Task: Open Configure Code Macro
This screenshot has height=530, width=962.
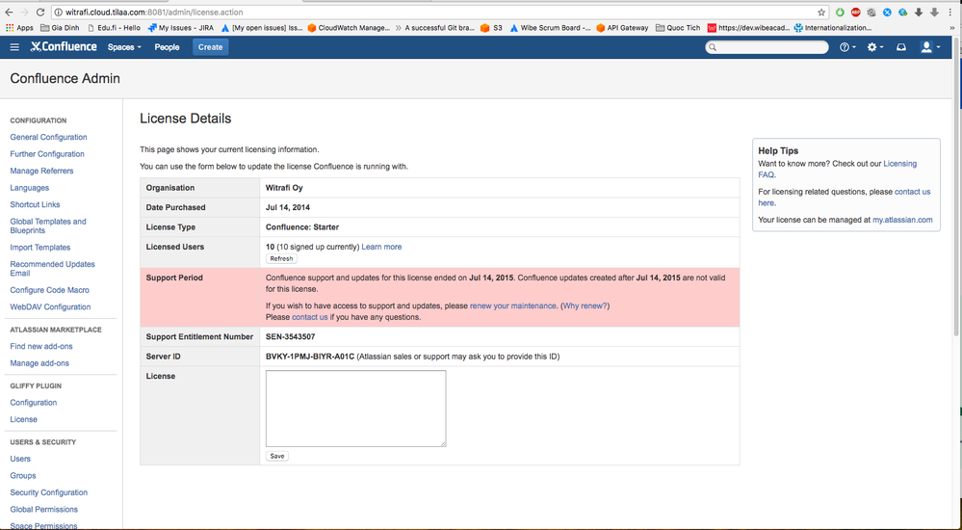Action: coord(50,290)
